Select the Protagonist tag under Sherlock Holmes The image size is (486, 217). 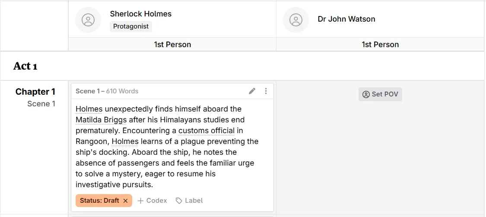[x=131, y=26]
